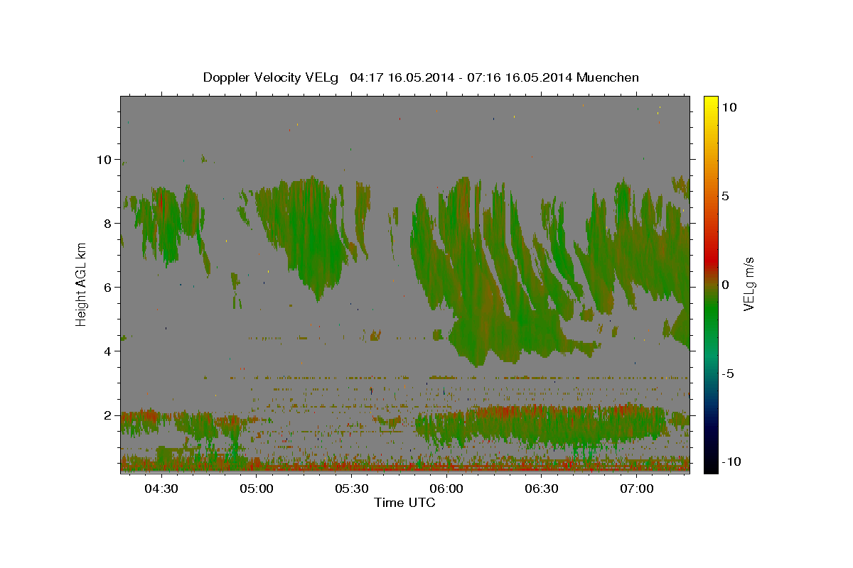Image resolution: width=853 pixels, height=568 pixels.
Task: Click the black bottom of the colorbar
Action: [x=710, y=465]
